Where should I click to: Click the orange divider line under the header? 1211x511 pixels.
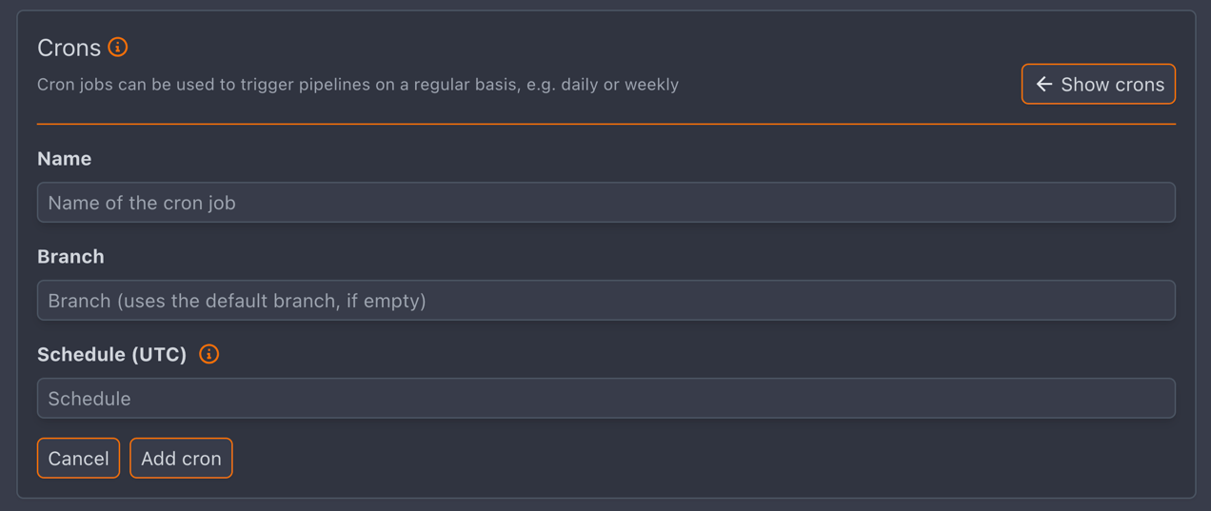(605, 124)
